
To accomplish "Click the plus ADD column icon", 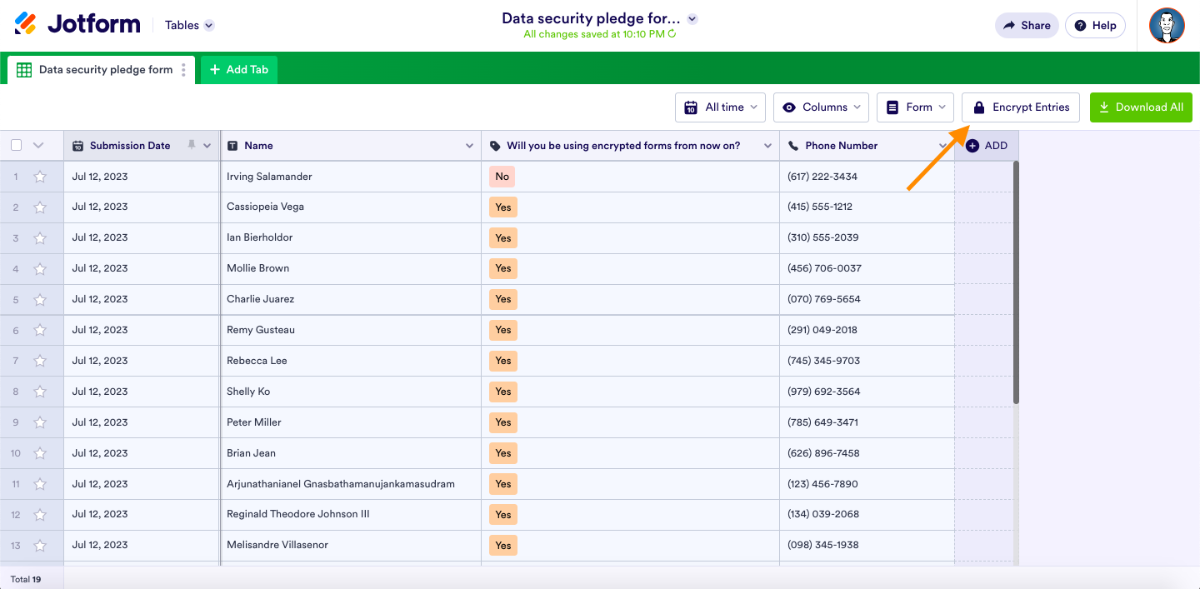I will click(x=972, y=146).
